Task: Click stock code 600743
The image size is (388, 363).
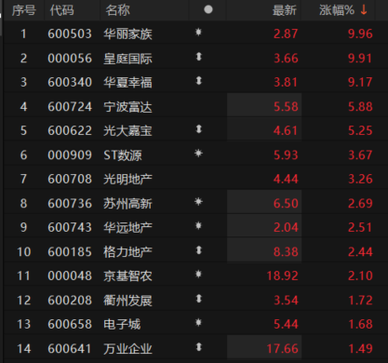Action: (70, 227)
